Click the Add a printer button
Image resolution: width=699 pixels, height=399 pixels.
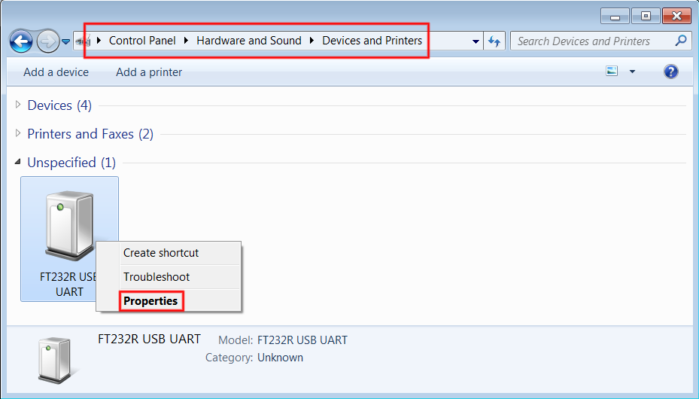tap(149, 72)
